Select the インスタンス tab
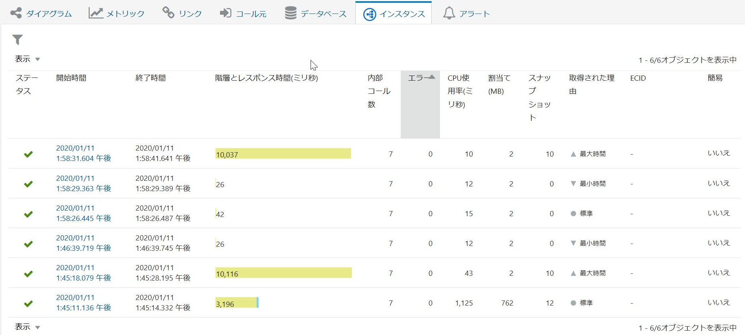 (394, 14)
